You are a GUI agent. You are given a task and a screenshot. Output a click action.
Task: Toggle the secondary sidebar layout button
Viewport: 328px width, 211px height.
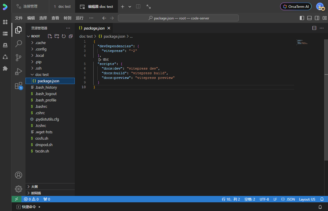(317, 18)
